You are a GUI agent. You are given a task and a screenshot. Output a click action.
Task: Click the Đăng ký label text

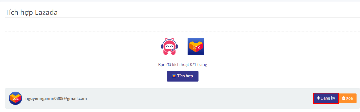pyautogui.click(x=328, y=98)
